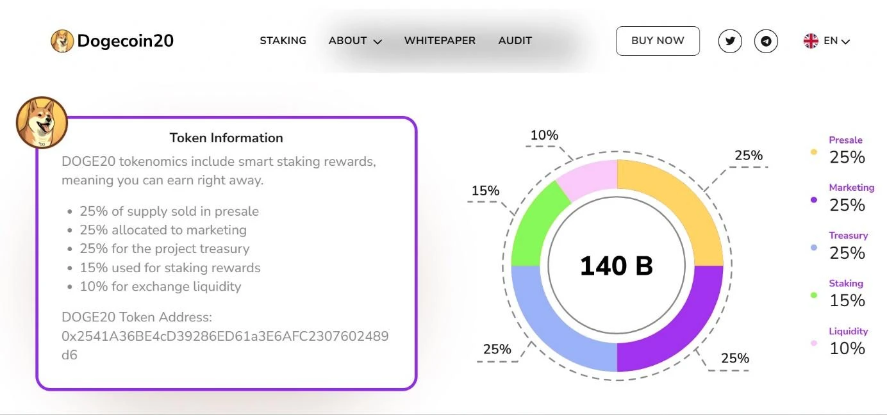Click the Staking legend label
Screen dimensions: 887x415
click(x=846, y=283)
